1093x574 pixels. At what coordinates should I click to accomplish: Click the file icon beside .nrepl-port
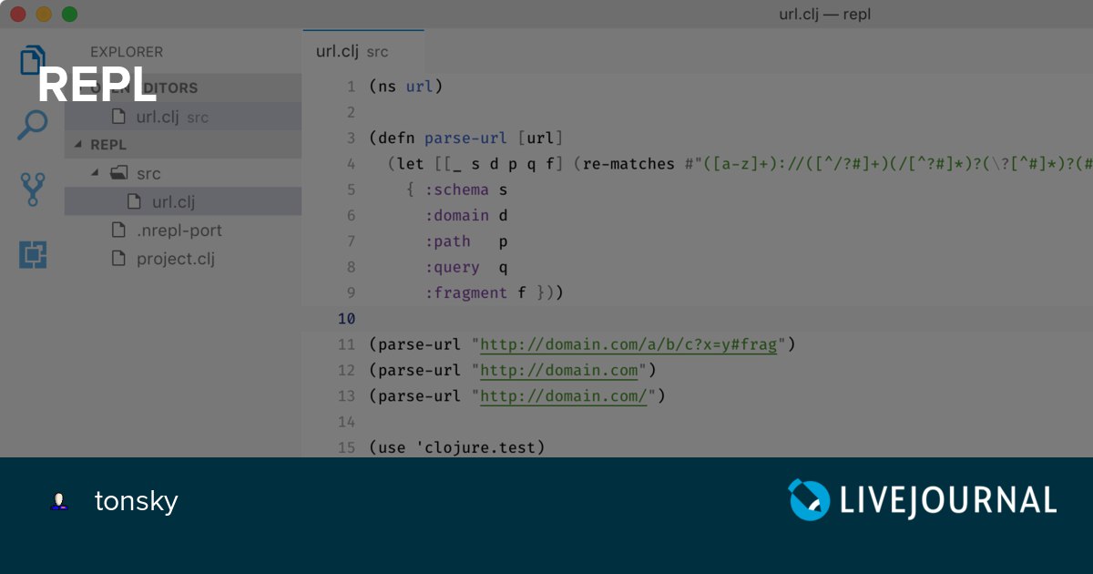[117, 231]
